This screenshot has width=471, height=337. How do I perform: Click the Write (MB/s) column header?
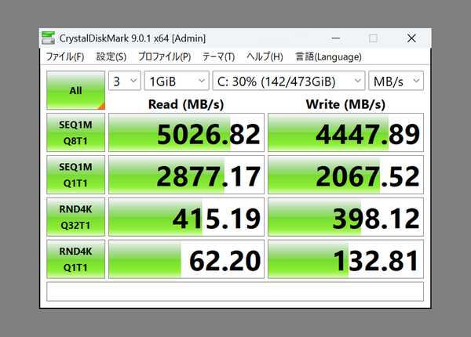click(345, 104)
